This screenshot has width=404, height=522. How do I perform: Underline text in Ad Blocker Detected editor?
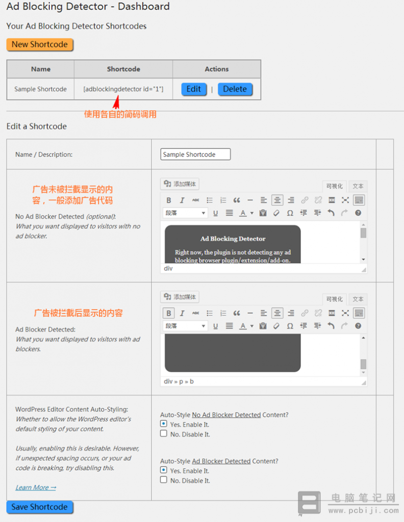(215, 326)
